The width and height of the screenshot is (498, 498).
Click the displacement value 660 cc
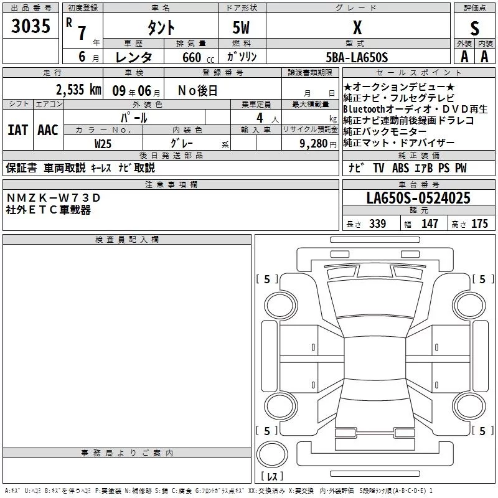(198, 57)
